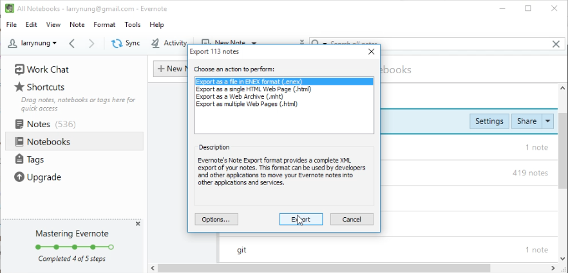The width and height of the screenshot is (568, 273).
Task: Open Work Chat in the sidebar
Action: pos(41,69)
